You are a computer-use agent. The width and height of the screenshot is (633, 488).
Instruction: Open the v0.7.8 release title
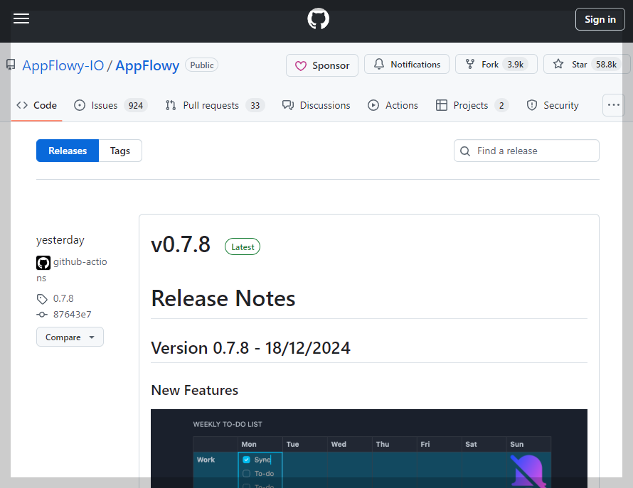tap(181, 244)
